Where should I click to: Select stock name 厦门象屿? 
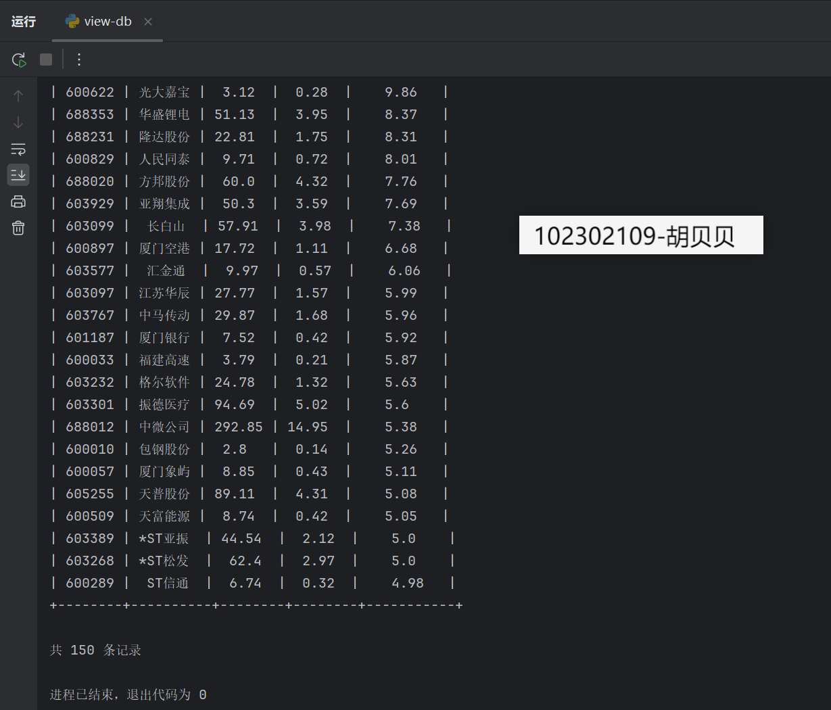point(164,471)
